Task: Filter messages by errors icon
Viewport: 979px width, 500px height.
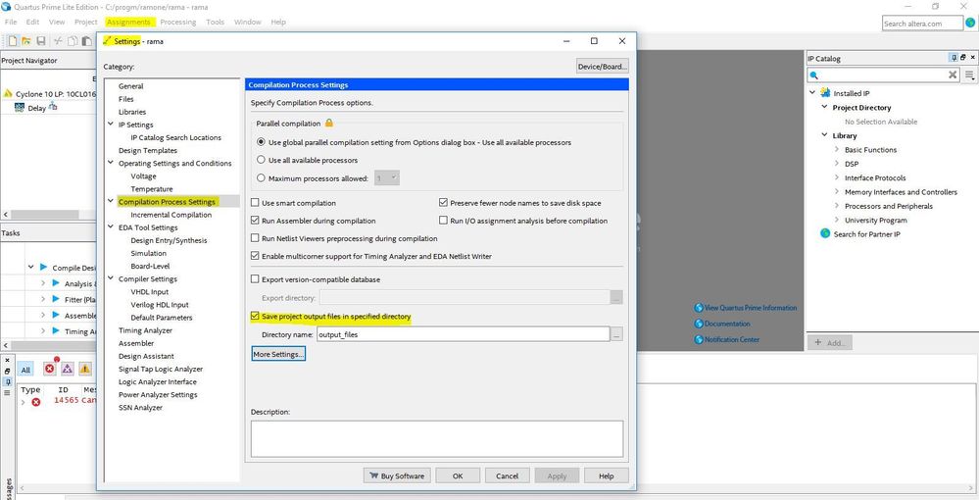Action: [x=49, y=369]
